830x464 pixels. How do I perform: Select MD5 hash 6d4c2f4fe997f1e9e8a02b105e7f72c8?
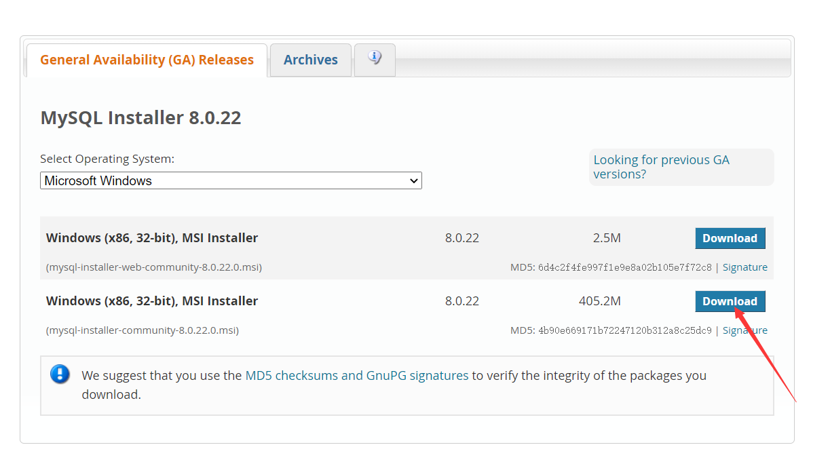click(x=625, y=267)
